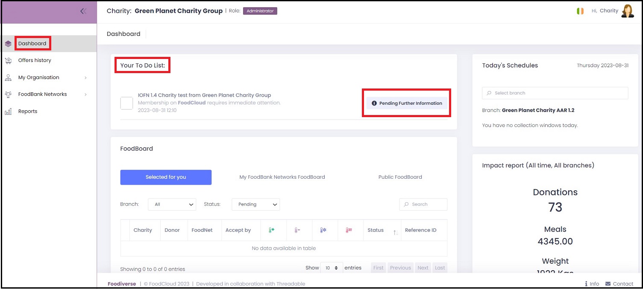Click the Hi, Charity user greeting

(605, 11)
